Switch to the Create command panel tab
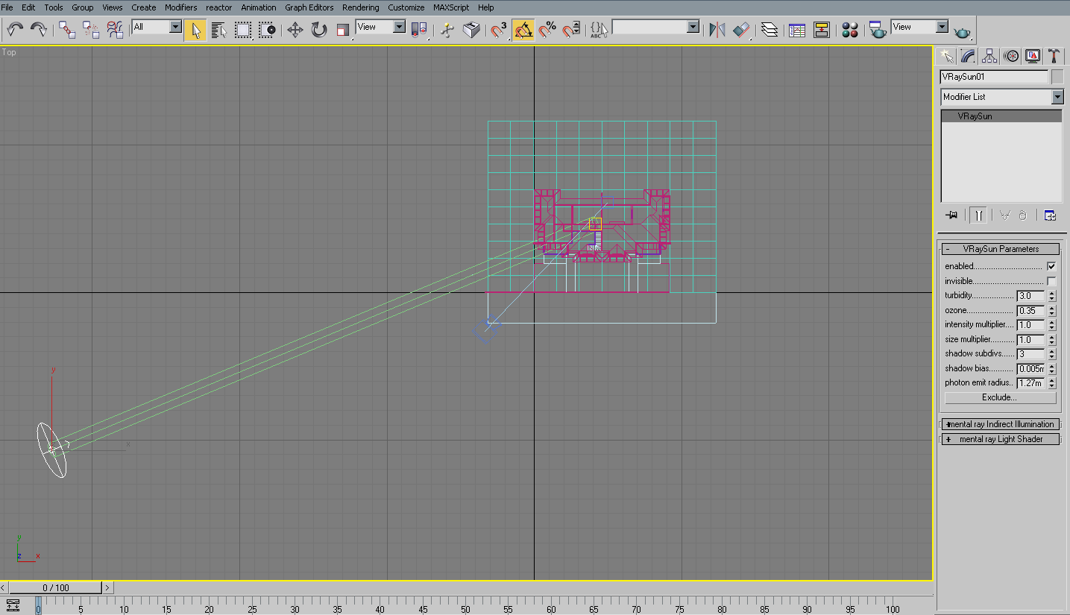The height and width of the screenshot is (615, 1070). [x=947, y=56]
